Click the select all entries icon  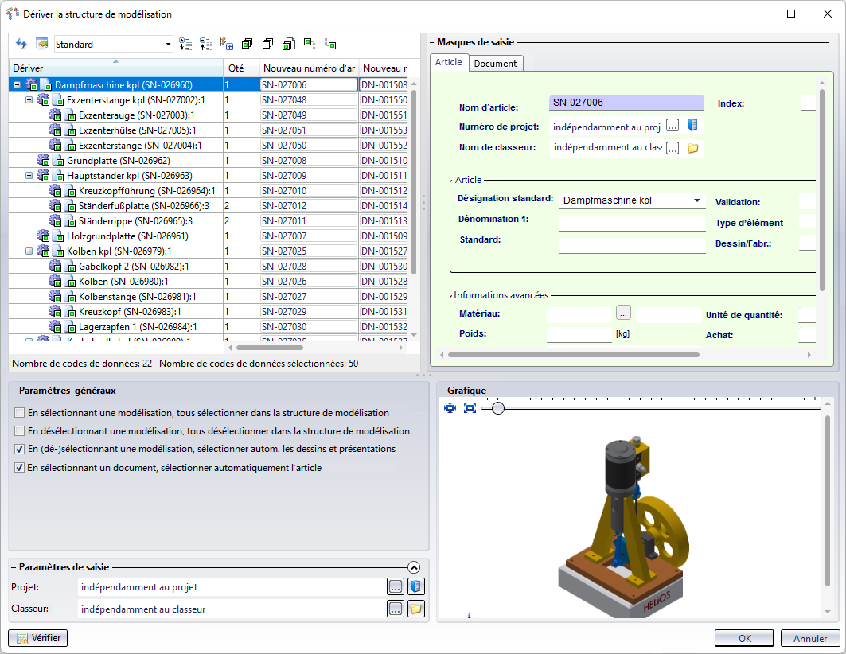tap(247, 44)
